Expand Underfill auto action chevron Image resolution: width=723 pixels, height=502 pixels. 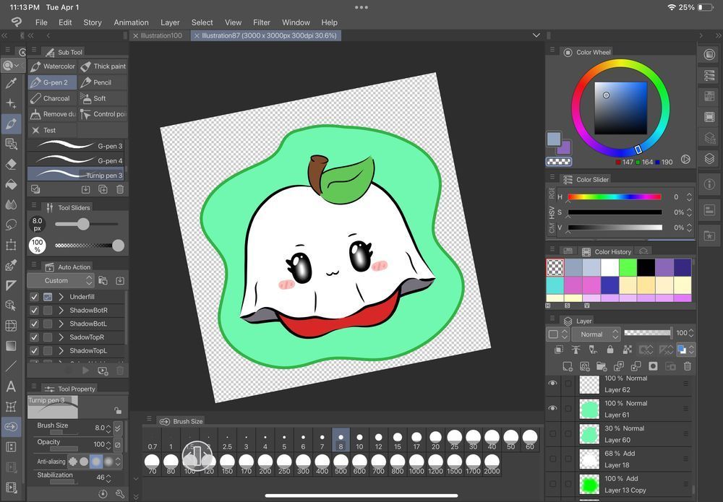coord(61,297)
